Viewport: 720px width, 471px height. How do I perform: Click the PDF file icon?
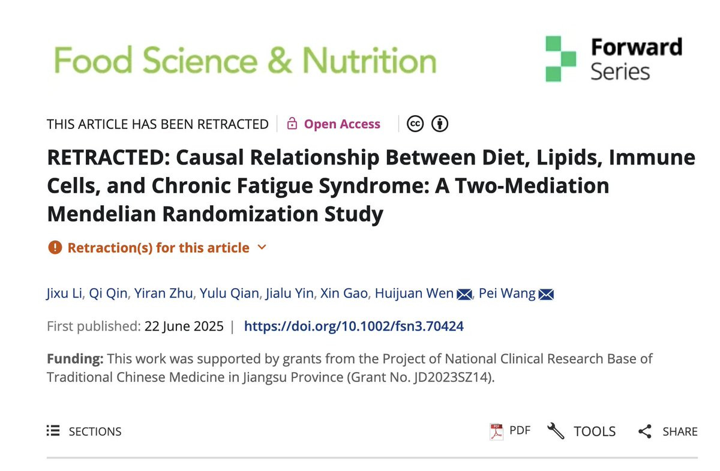(497, 431)
